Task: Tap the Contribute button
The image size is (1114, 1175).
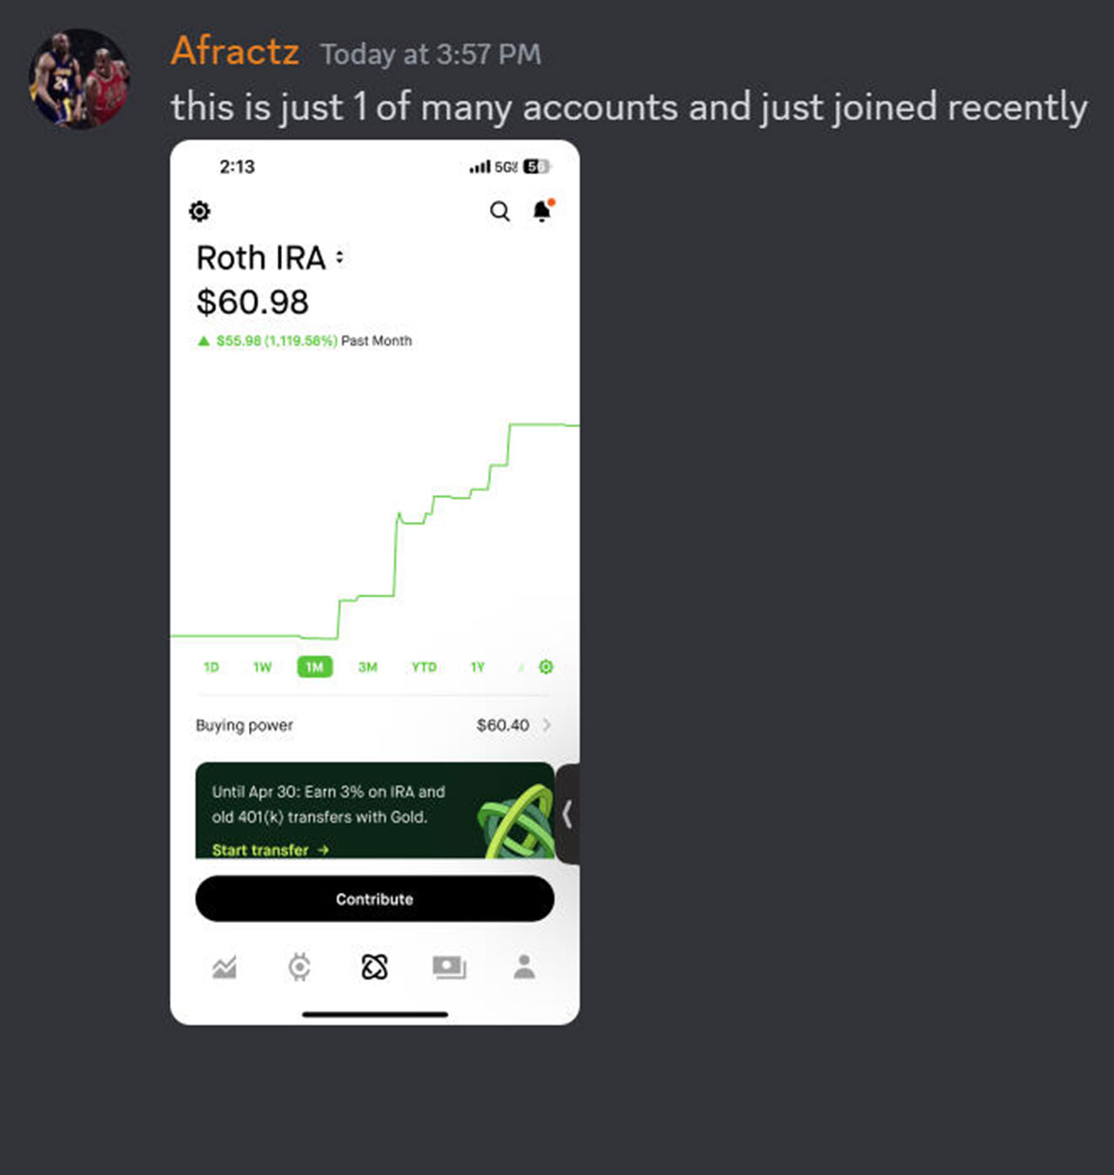Action: point(375,899)
